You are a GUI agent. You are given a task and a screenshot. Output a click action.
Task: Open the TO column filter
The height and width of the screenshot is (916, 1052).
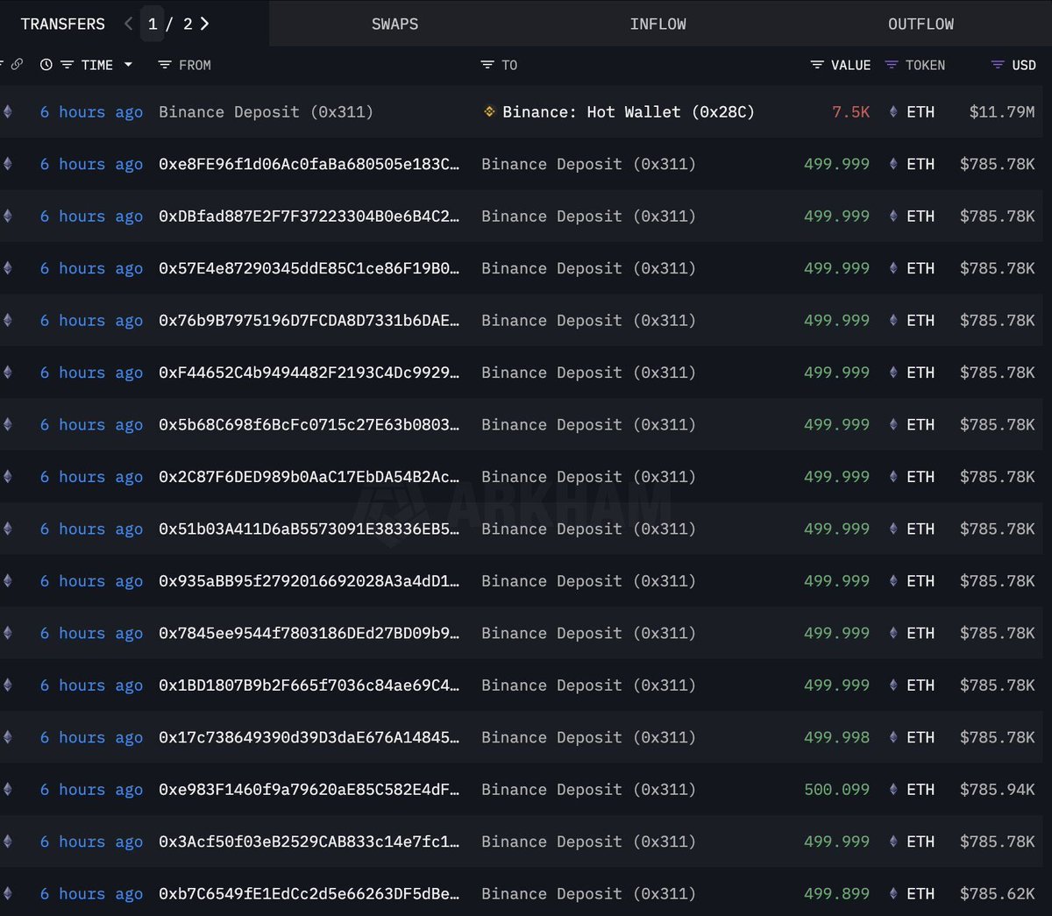pyautogui.click(x=487, y=64)
